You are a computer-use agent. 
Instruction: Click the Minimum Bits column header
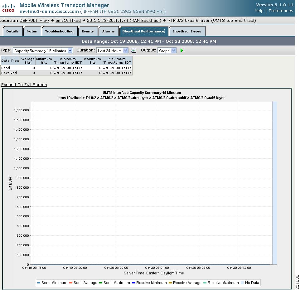[x=44, y=60]
